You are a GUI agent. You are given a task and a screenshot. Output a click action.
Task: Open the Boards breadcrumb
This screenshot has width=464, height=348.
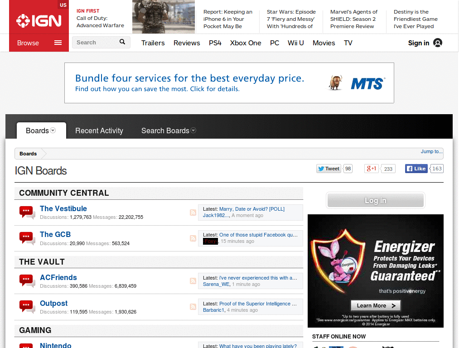pyautogui.click(x=28, y=154)
